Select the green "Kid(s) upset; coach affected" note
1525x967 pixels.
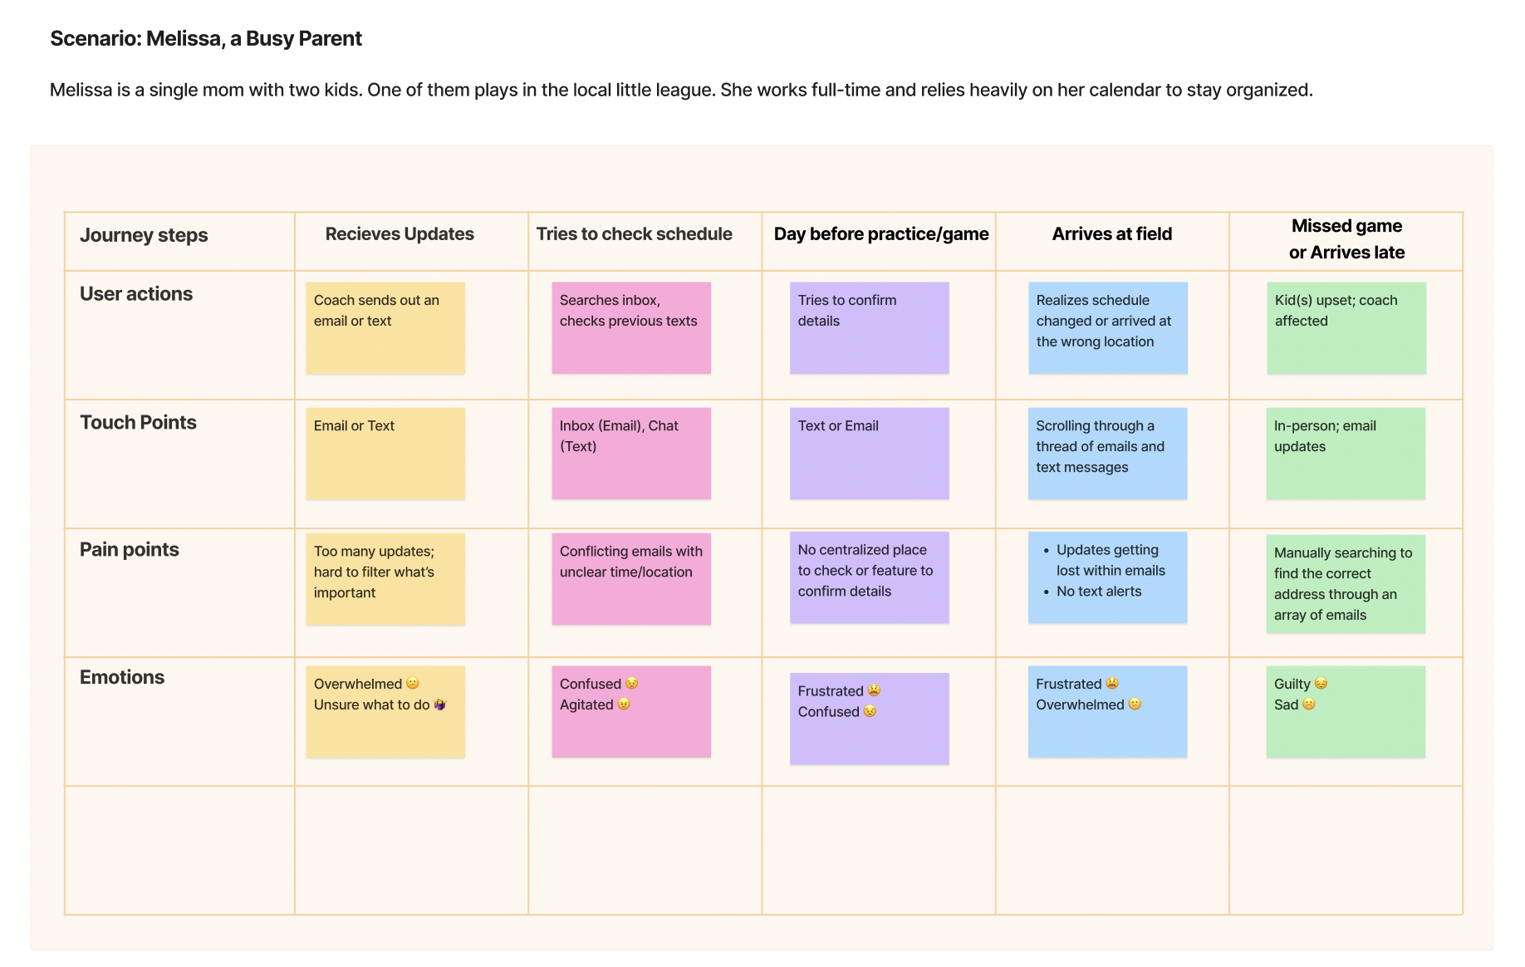(1346, 328)
